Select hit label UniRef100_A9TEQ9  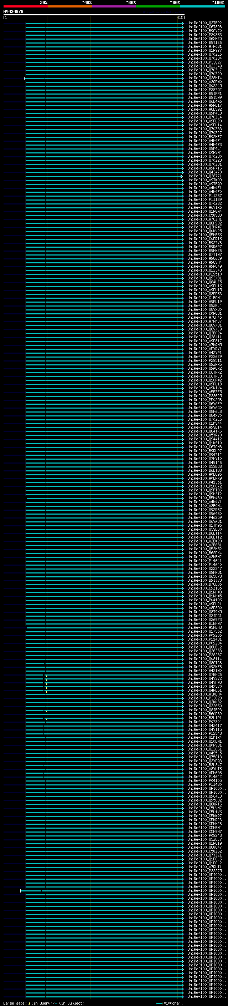click(x=204, y=184)
